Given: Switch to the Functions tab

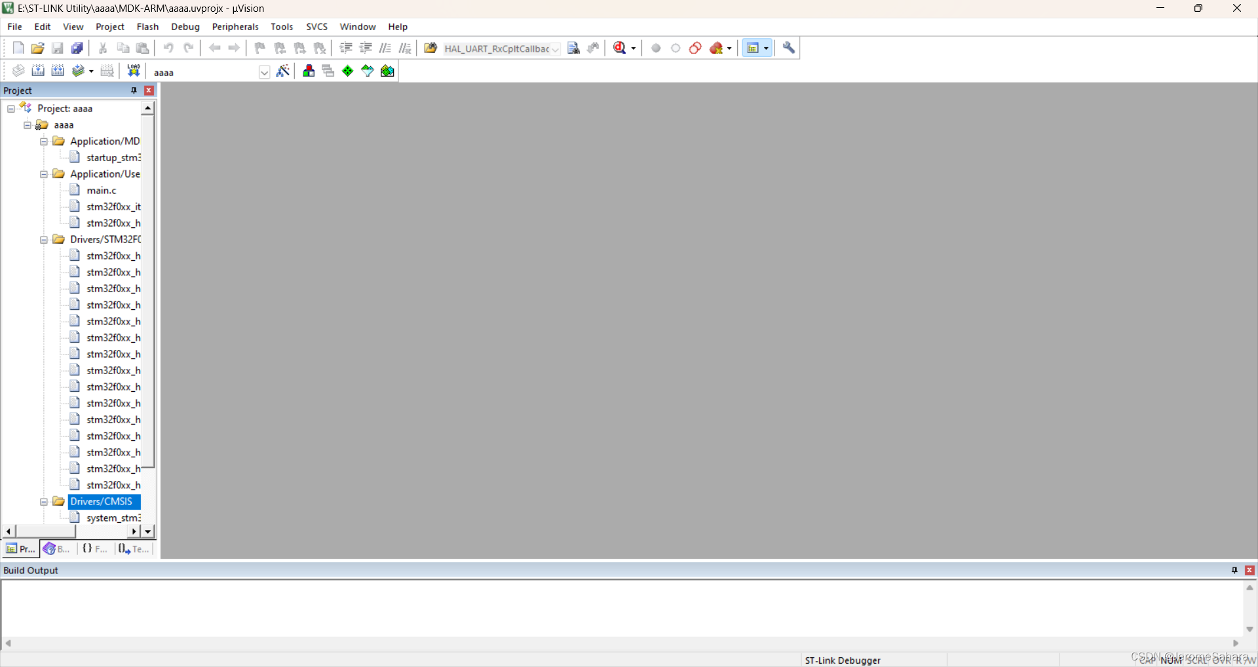Looking at the screenshot, I should click(95, 549).
